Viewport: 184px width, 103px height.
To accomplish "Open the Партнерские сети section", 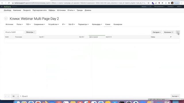I will tap(40, 10).
